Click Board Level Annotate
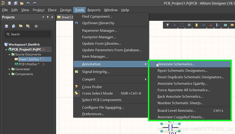Screen dimensions: 235x134 coord(190,111)
